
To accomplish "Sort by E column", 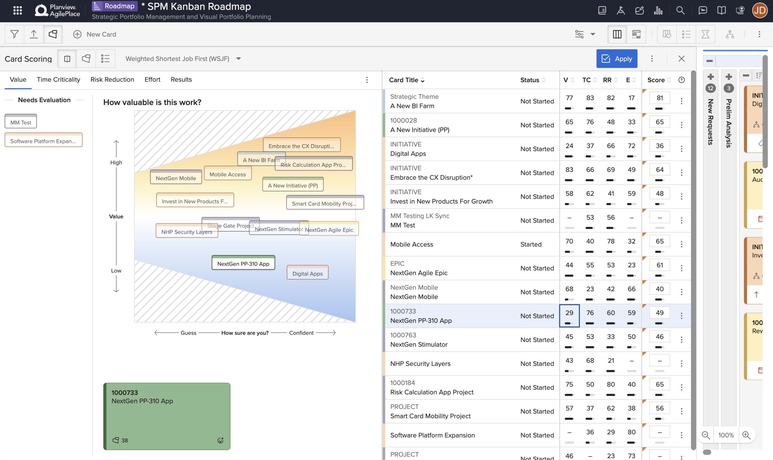I will pos(630,80).
